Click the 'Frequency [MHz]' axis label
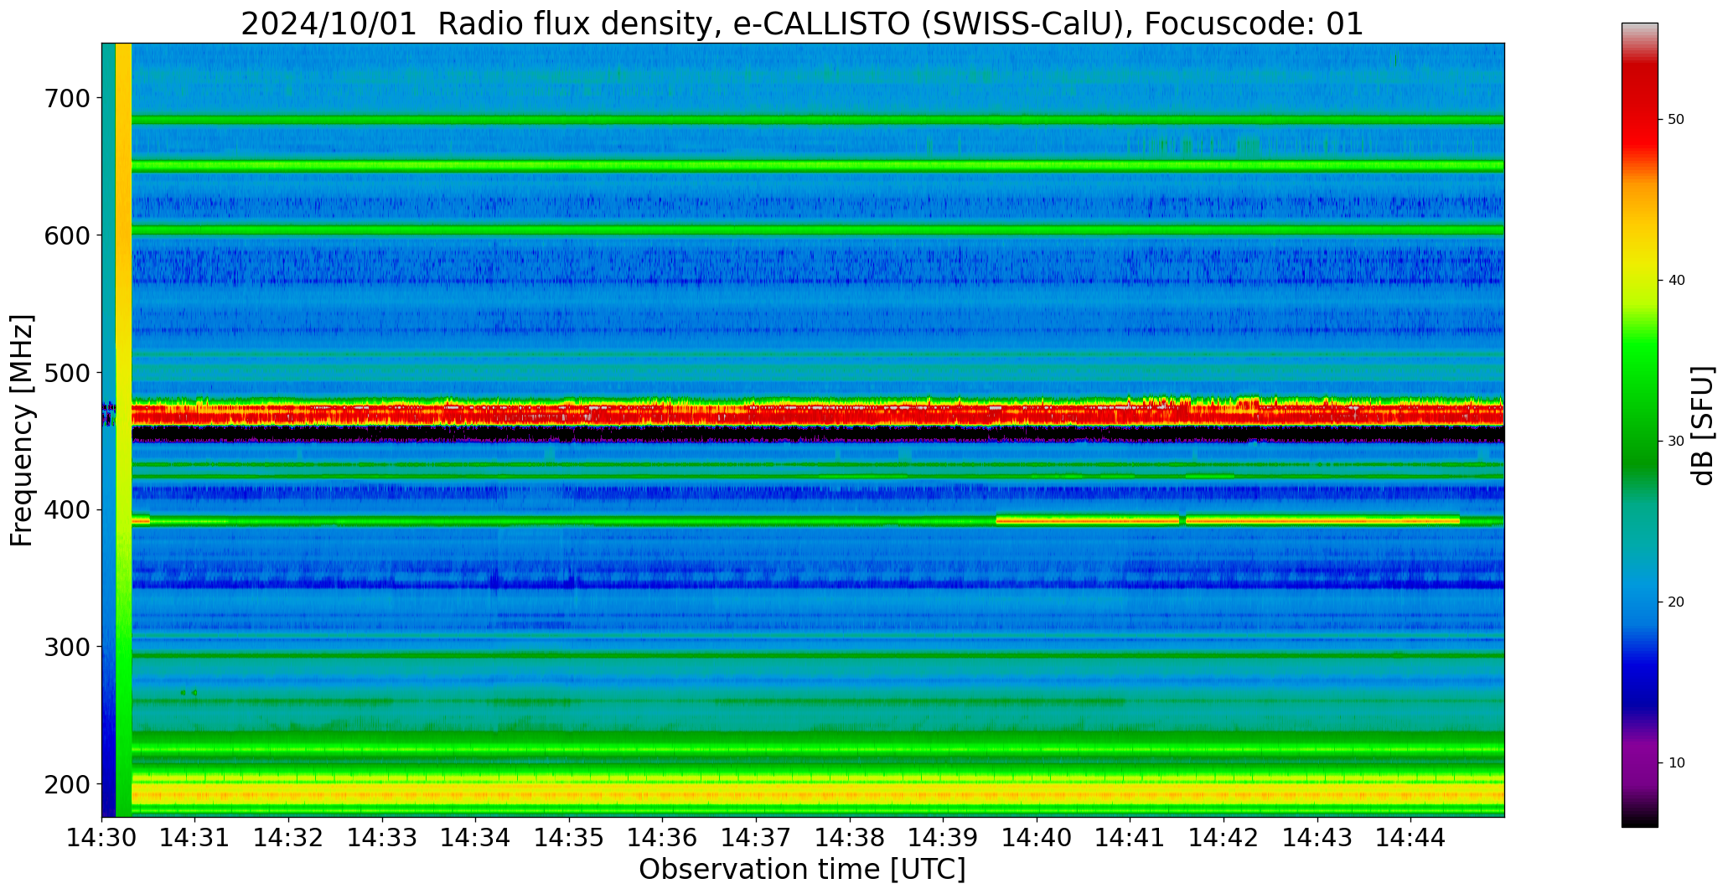 [23, 431]
